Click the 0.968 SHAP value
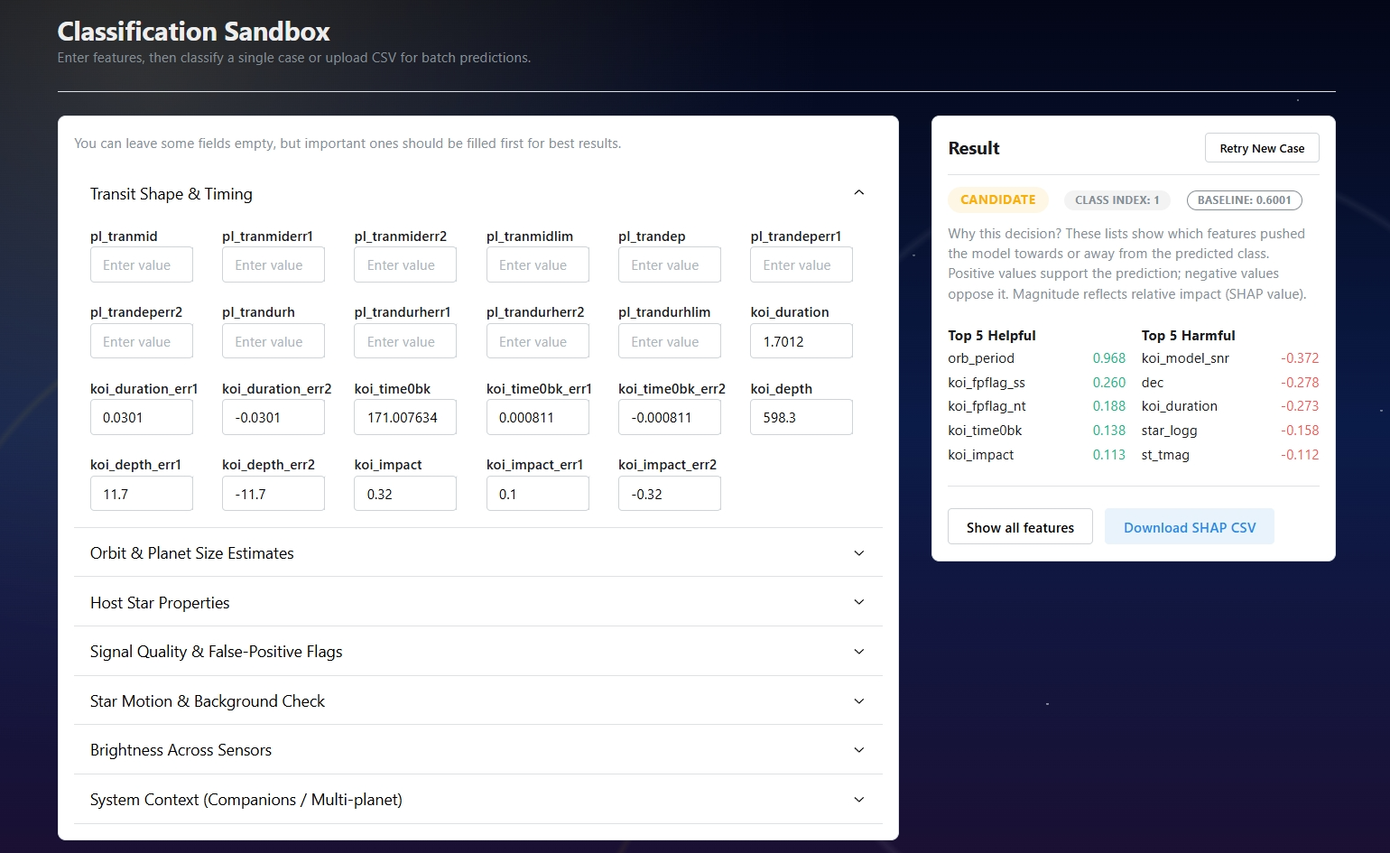 [1108, 358]
